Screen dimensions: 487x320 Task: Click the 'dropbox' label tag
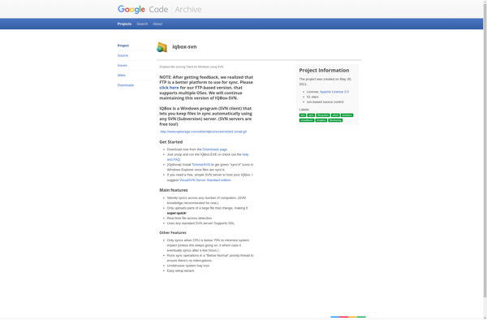[321, 120]
